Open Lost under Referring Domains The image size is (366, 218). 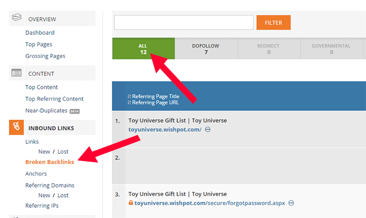[63, 196]
